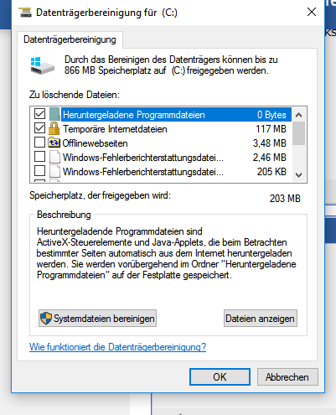Screen dimensions: 336x415
Task: Click the Zu löschende Dateien label
Action: click(x=75, y=95)
